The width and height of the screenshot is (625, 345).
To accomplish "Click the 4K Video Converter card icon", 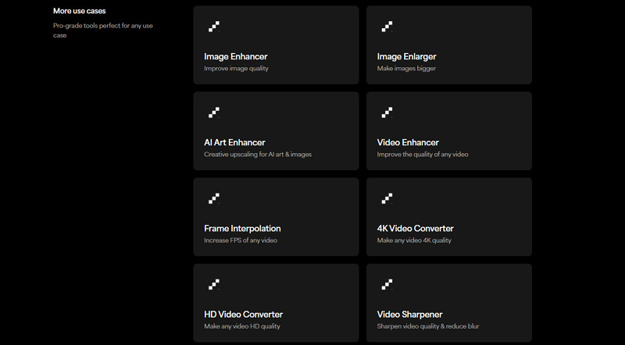I will [387, 198].
